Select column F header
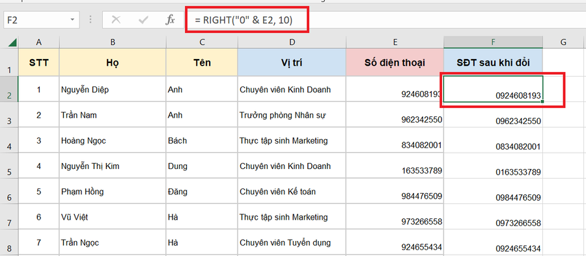The width and height of the screenshot is (586, 256). point(494,42)
